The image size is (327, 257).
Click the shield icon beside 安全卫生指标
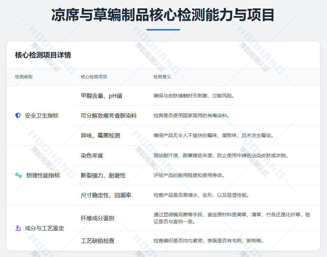click(18, 115)
